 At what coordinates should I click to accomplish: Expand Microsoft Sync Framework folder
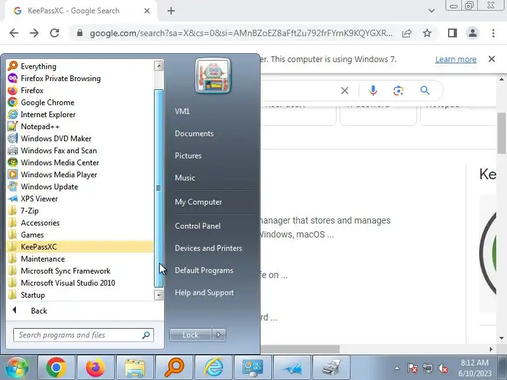point(80,271)
